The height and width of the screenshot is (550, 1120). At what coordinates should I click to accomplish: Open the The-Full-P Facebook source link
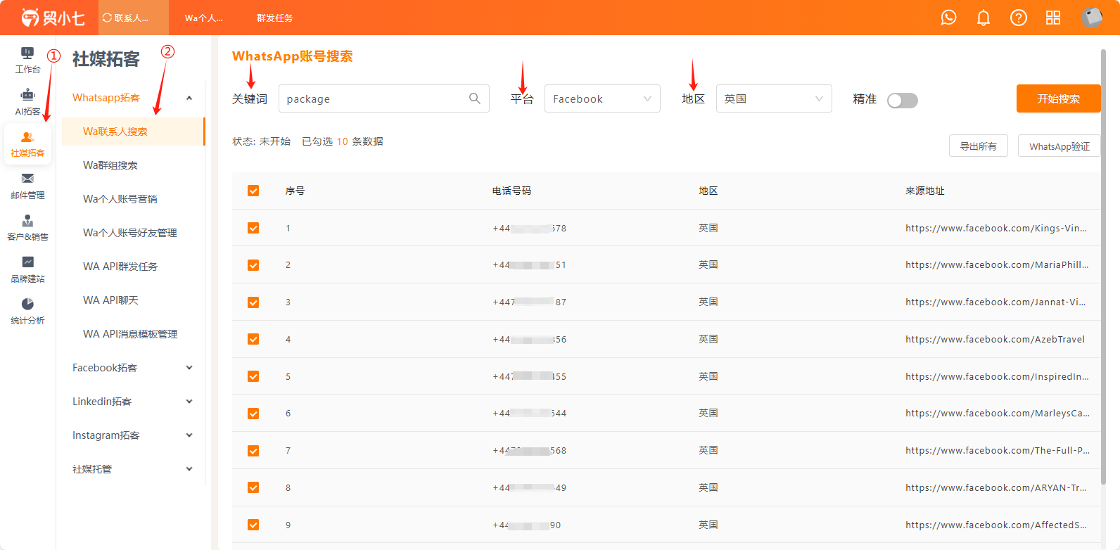(998, 451)
